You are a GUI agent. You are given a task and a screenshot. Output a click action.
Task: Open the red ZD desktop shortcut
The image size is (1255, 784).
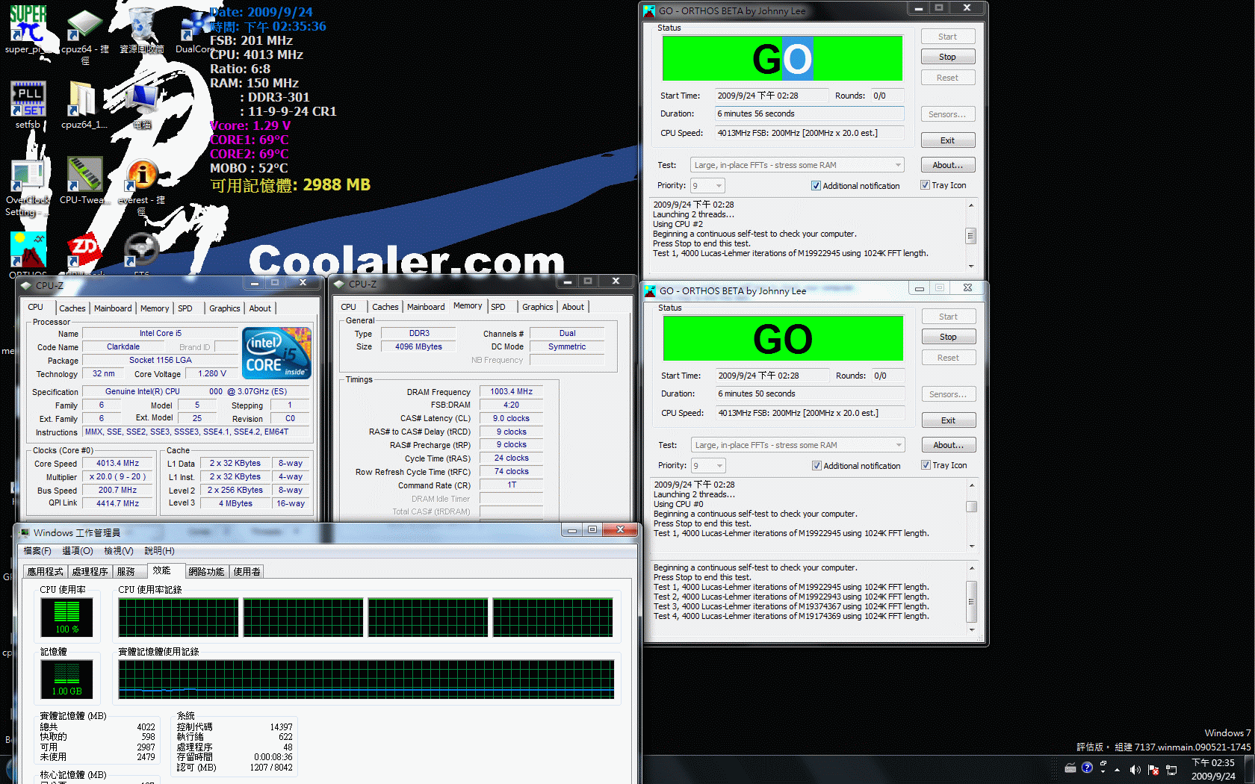(x=84, y=249)
